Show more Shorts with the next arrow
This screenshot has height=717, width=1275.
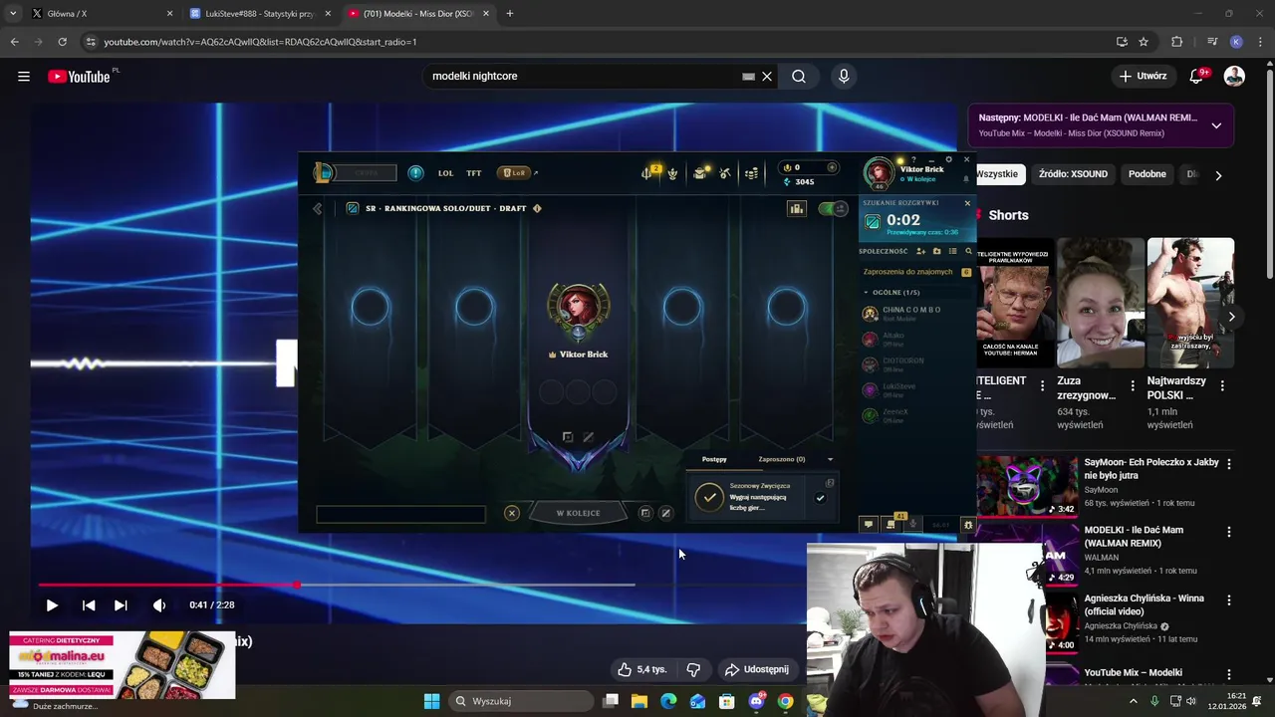pyautogui.click(x=1231, y=317)
